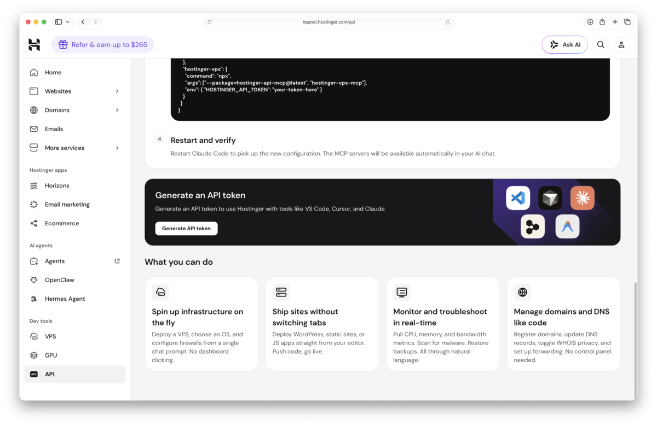Toggle the Safari sidebar button
Viewport: 657px width, 426px height.
(59, 22)
